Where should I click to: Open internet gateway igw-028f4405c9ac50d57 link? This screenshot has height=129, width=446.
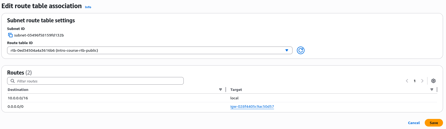[x=252, y=106]
